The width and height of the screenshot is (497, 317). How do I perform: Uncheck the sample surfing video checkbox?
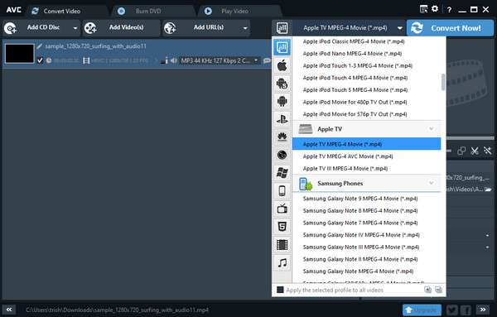click(x=40, y=60)
